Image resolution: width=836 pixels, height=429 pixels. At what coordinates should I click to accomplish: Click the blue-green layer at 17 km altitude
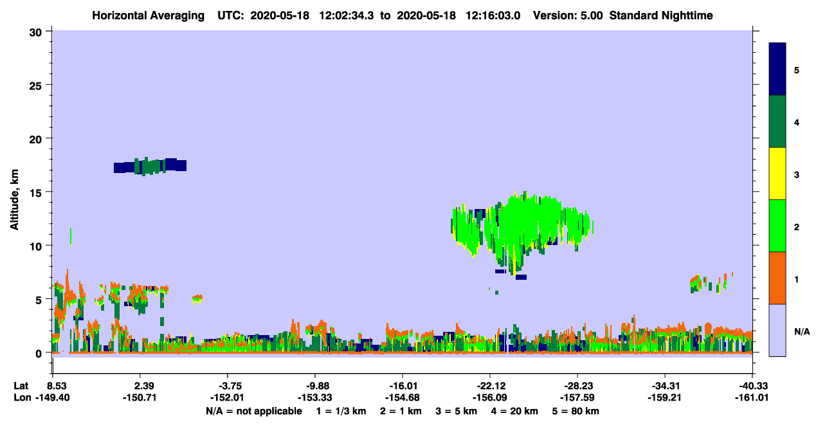(150, 166)
